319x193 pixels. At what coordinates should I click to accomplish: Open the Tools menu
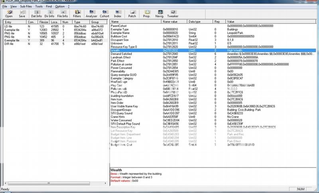point(39,7)
